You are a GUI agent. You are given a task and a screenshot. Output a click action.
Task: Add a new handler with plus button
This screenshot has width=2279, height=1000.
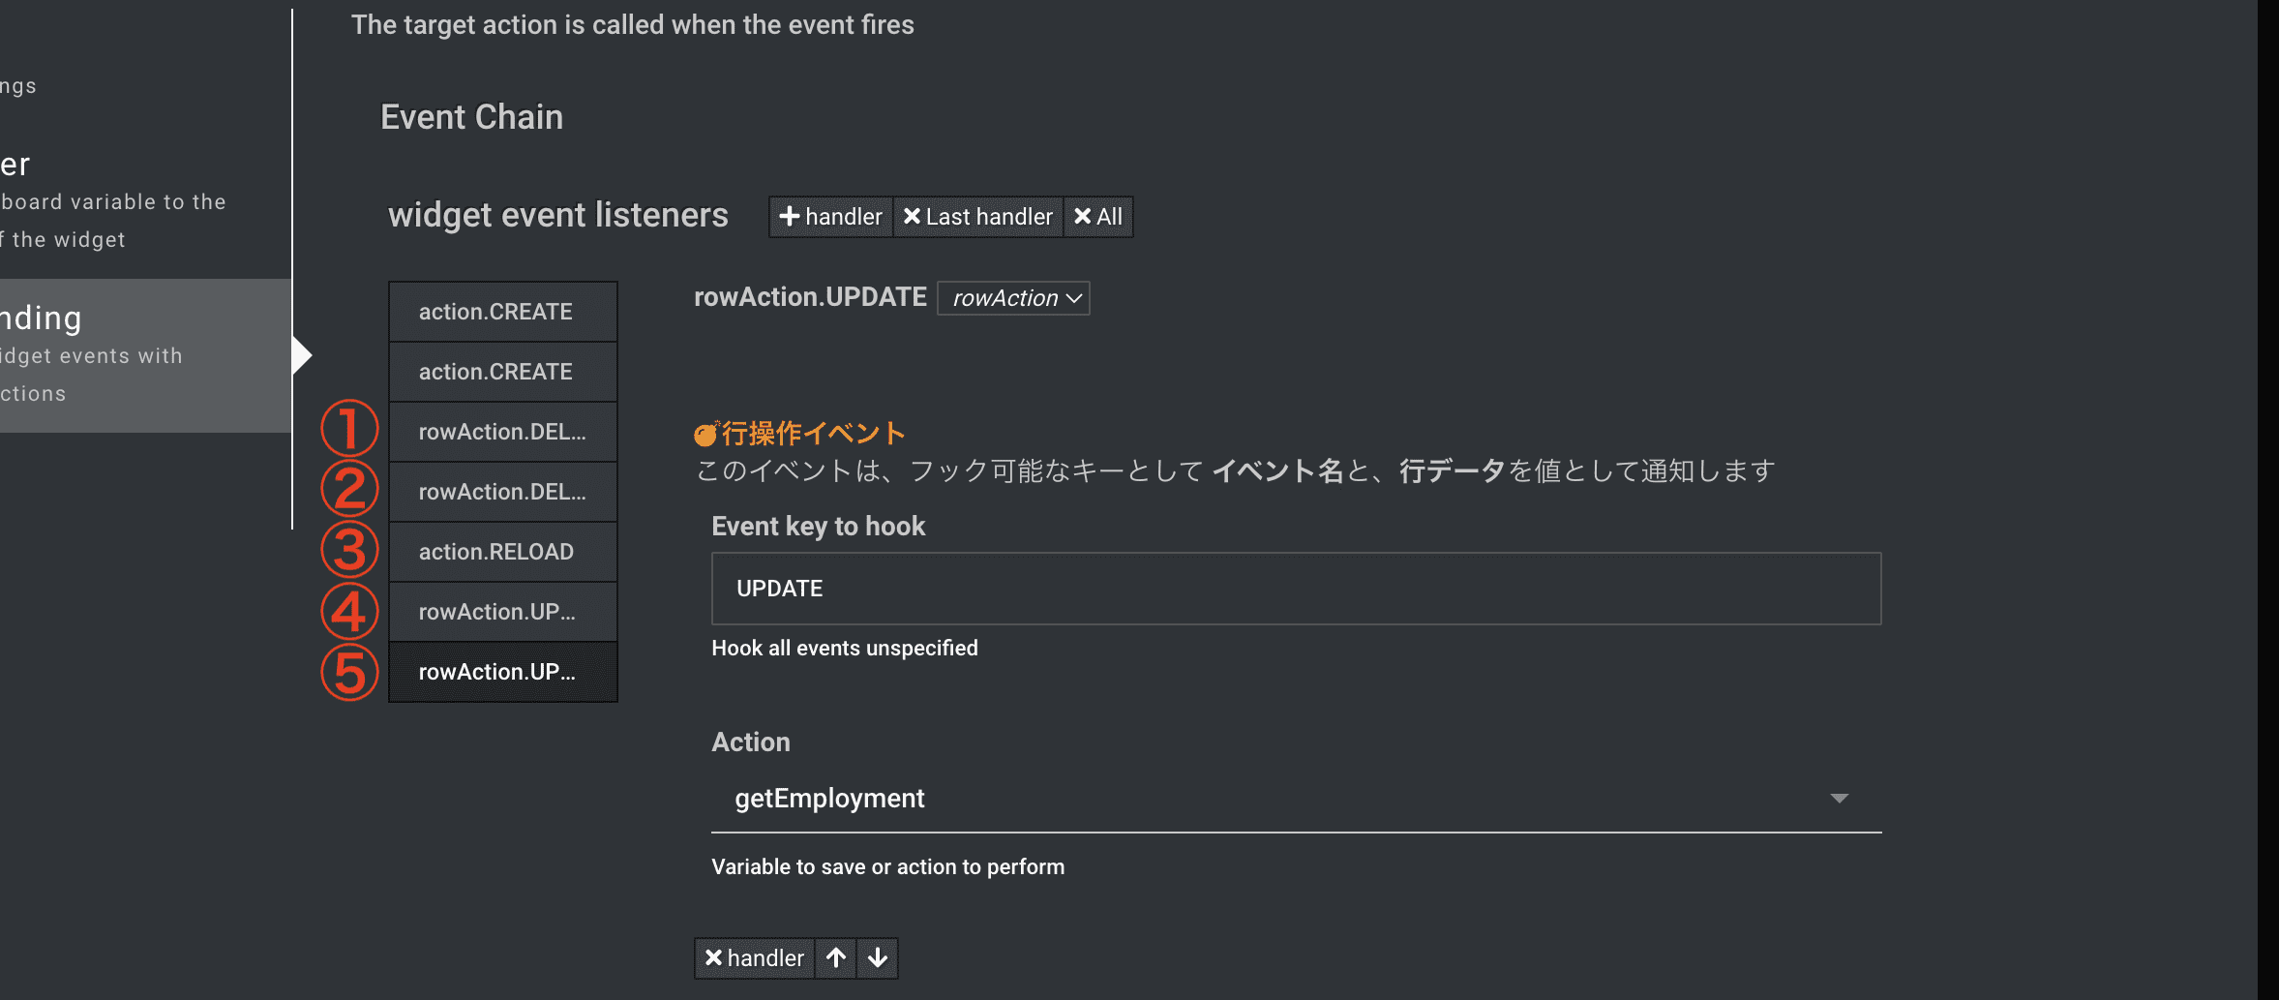coord(830,217)
